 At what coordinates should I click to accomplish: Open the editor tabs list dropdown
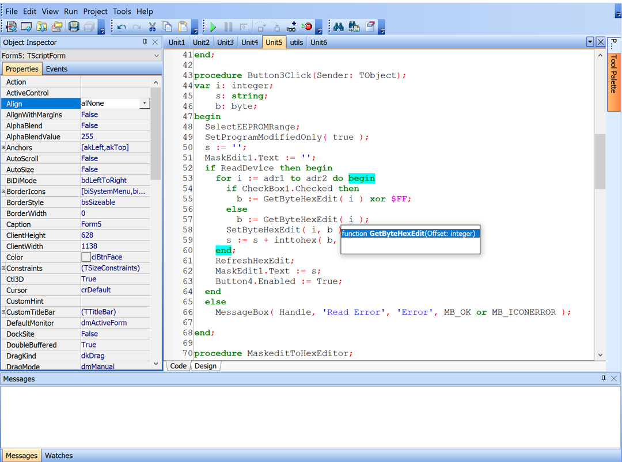pos(590,42)
